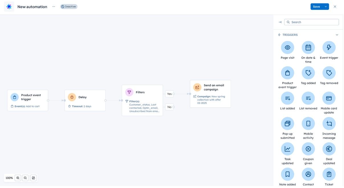The height and width of the screenshot is (188, 344).
Task: Collapse the right sidebar panel arrow
Action: pos(280,22)
